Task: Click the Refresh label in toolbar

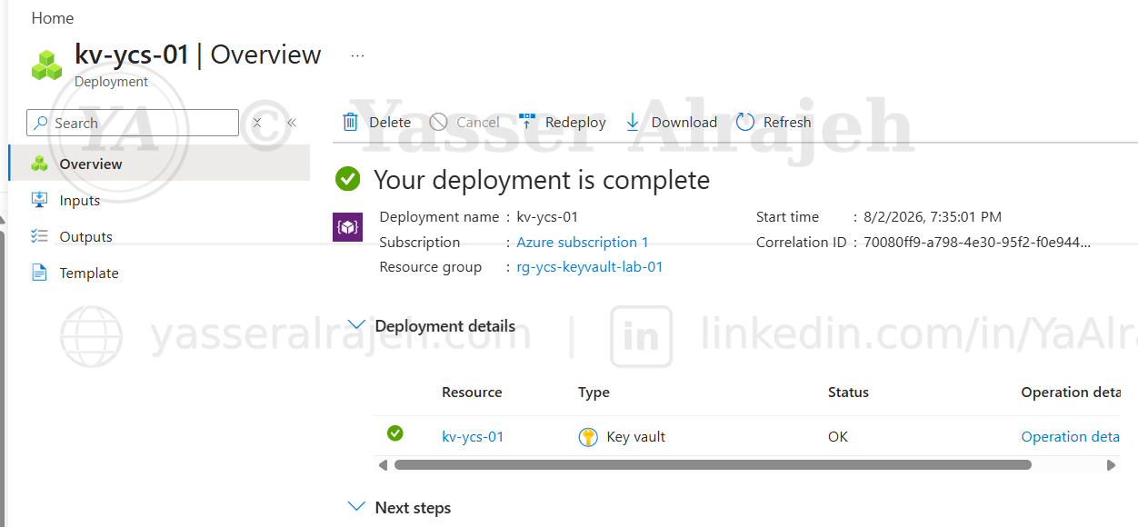Action: pyautogui.click(x=787, y=123)
